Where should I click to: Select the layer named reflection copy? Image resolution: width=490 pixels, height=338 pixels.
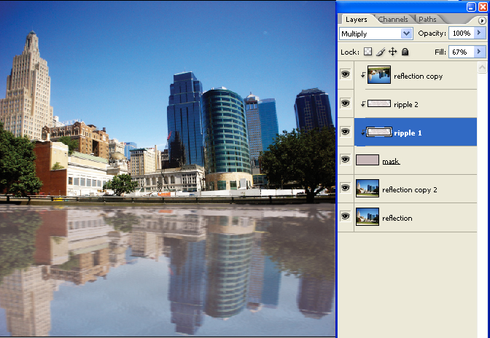tap(418, 76)
